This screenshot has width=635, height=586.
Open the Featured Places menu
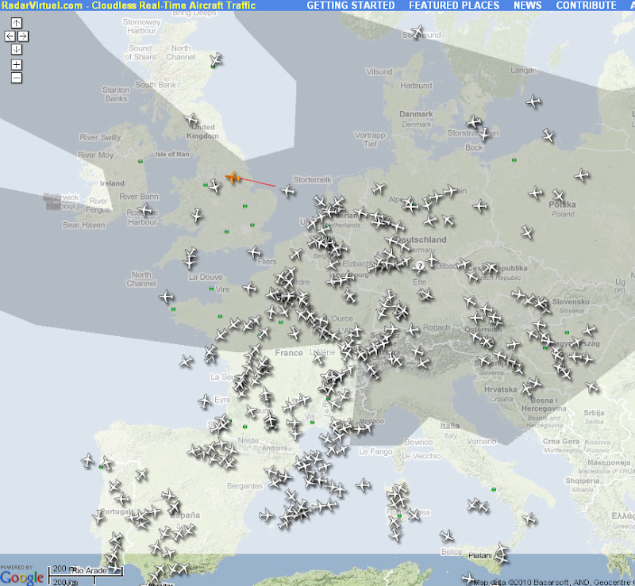coord(454,6)
